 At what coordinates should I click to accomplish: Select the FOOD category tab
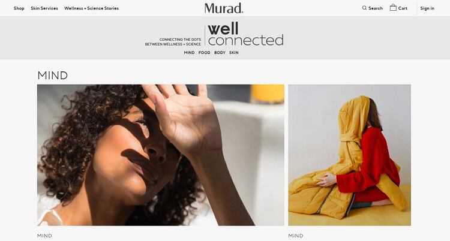point(205,53)
